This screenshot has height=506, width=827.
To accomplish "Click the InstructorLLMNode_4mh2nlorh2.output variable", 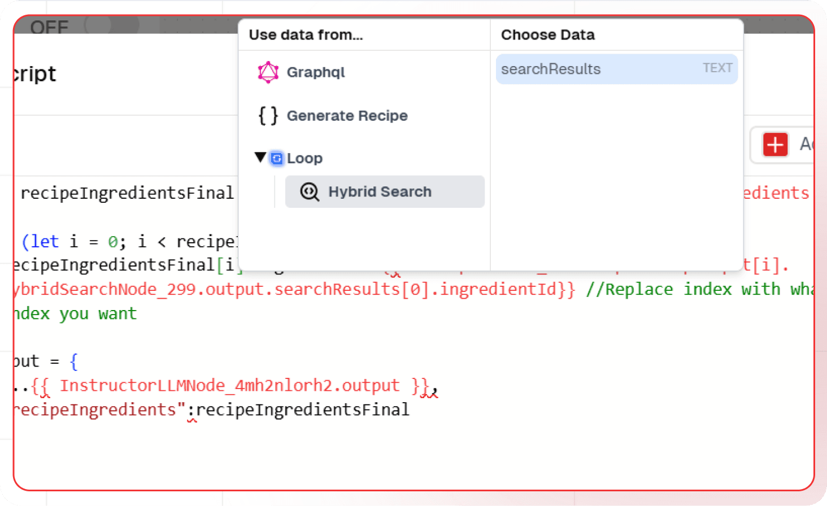I will point(229,386).
